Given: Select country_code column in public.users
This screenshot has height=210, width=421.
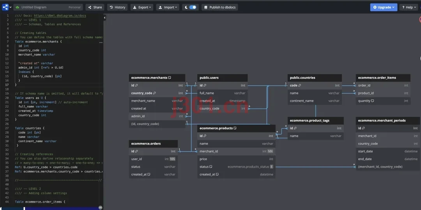Looking at the screenshot, I should (x=222, y=109).
